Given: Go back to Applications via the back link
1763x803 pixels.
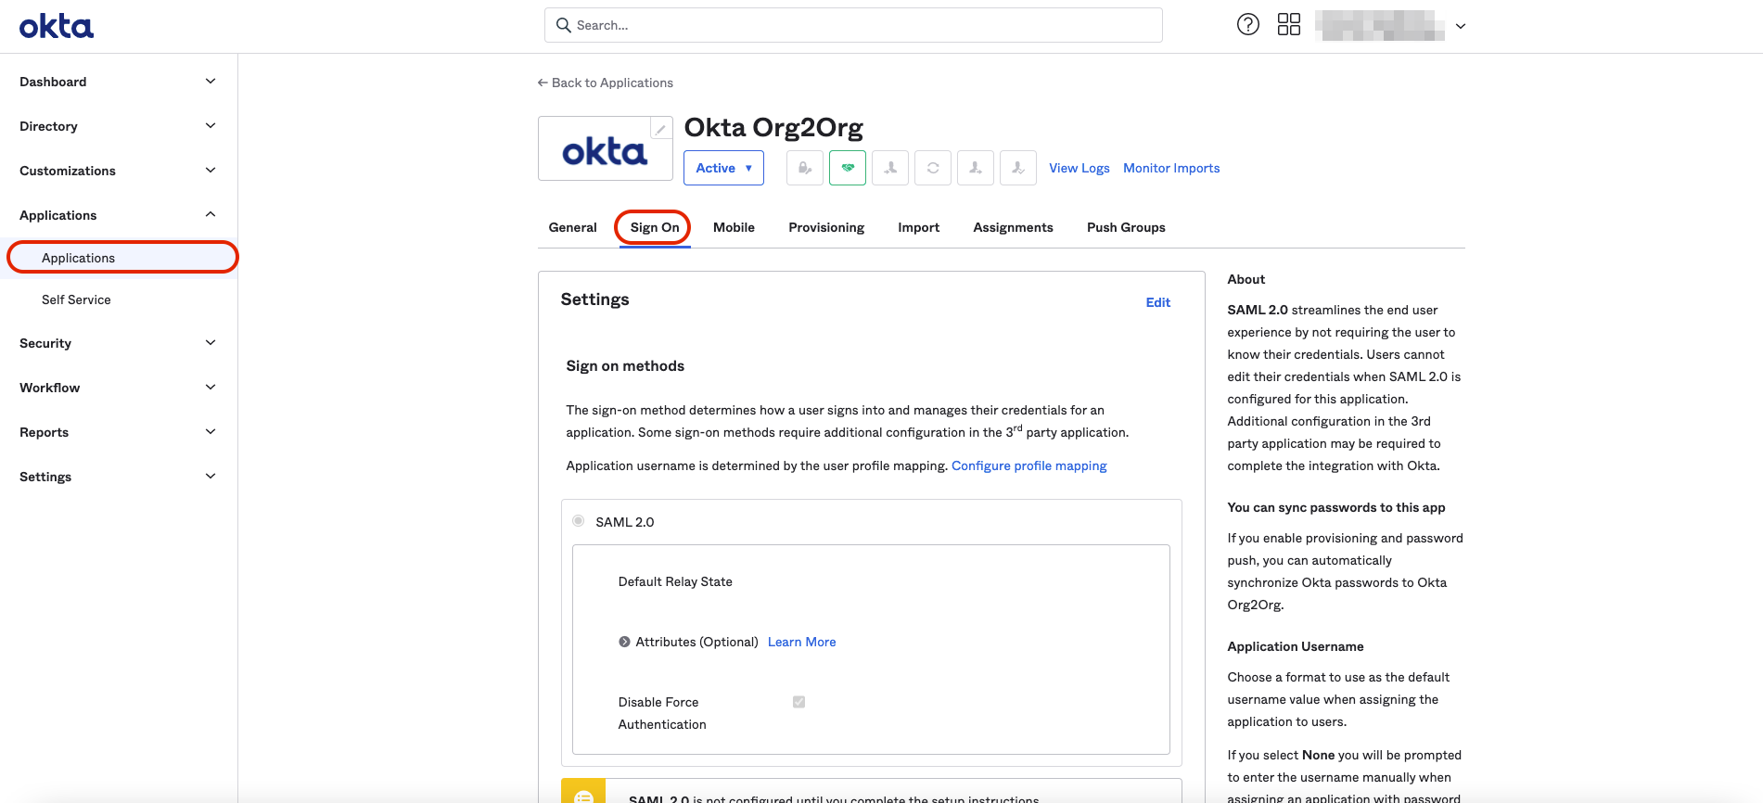Looking at the screenshot, I should pyautogui.click(x=606, y=83).
